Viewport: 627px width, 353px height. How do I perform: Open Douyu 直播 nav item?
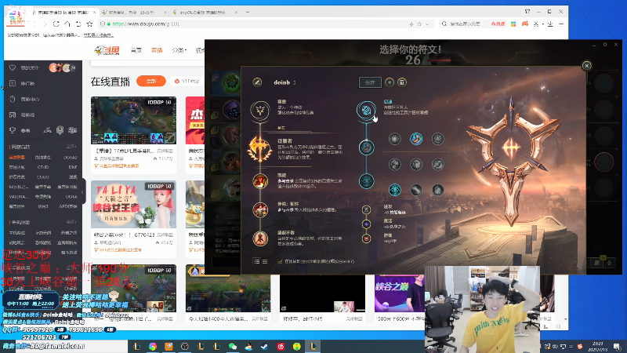(x=157, y=50)
